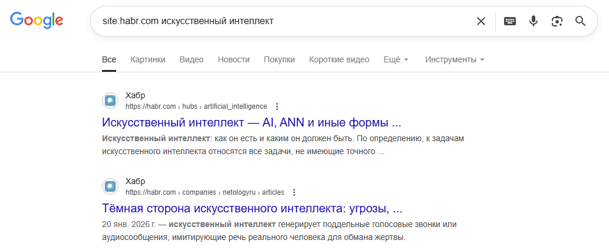Switch to Покупки tab
The height and width of the screenshot is (250, 609).
coord(279,59)
